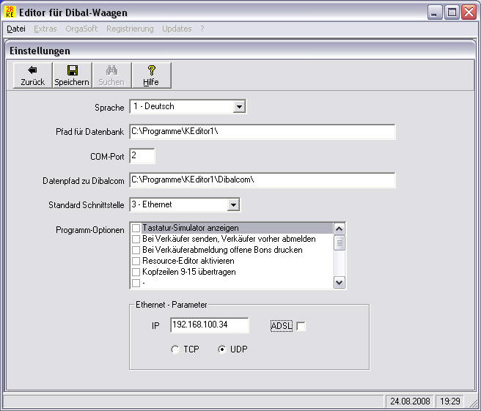481x411 pixels.
Task: Expand the Standard Schnittstelle dropdown
Action: coord(232,205)
